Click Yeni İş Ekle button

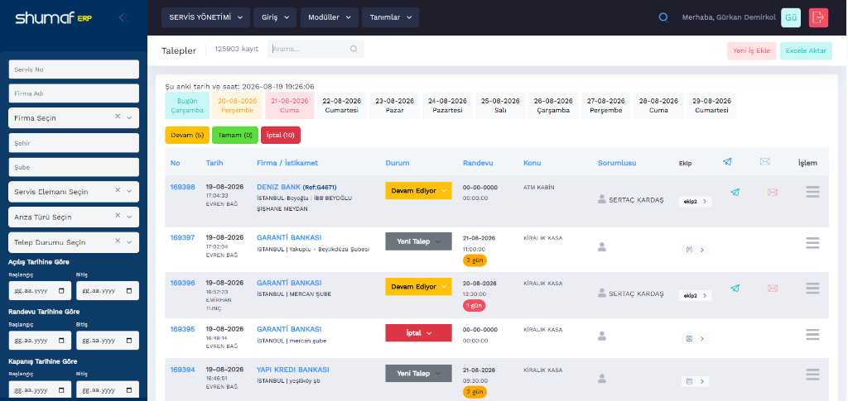pos(752,50)
